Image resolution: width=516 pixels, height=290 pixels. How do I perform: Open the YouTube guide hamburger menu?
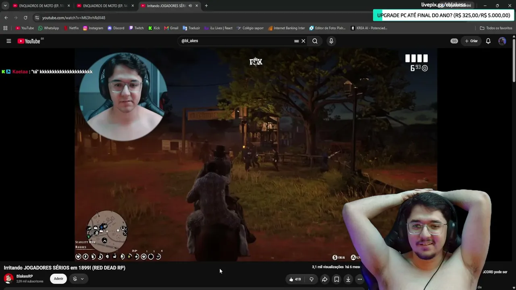[8, 41]
